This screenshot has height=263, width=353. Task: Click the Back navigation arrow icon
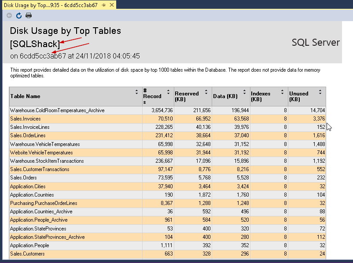pyautogui.click(x=9, y=15)
